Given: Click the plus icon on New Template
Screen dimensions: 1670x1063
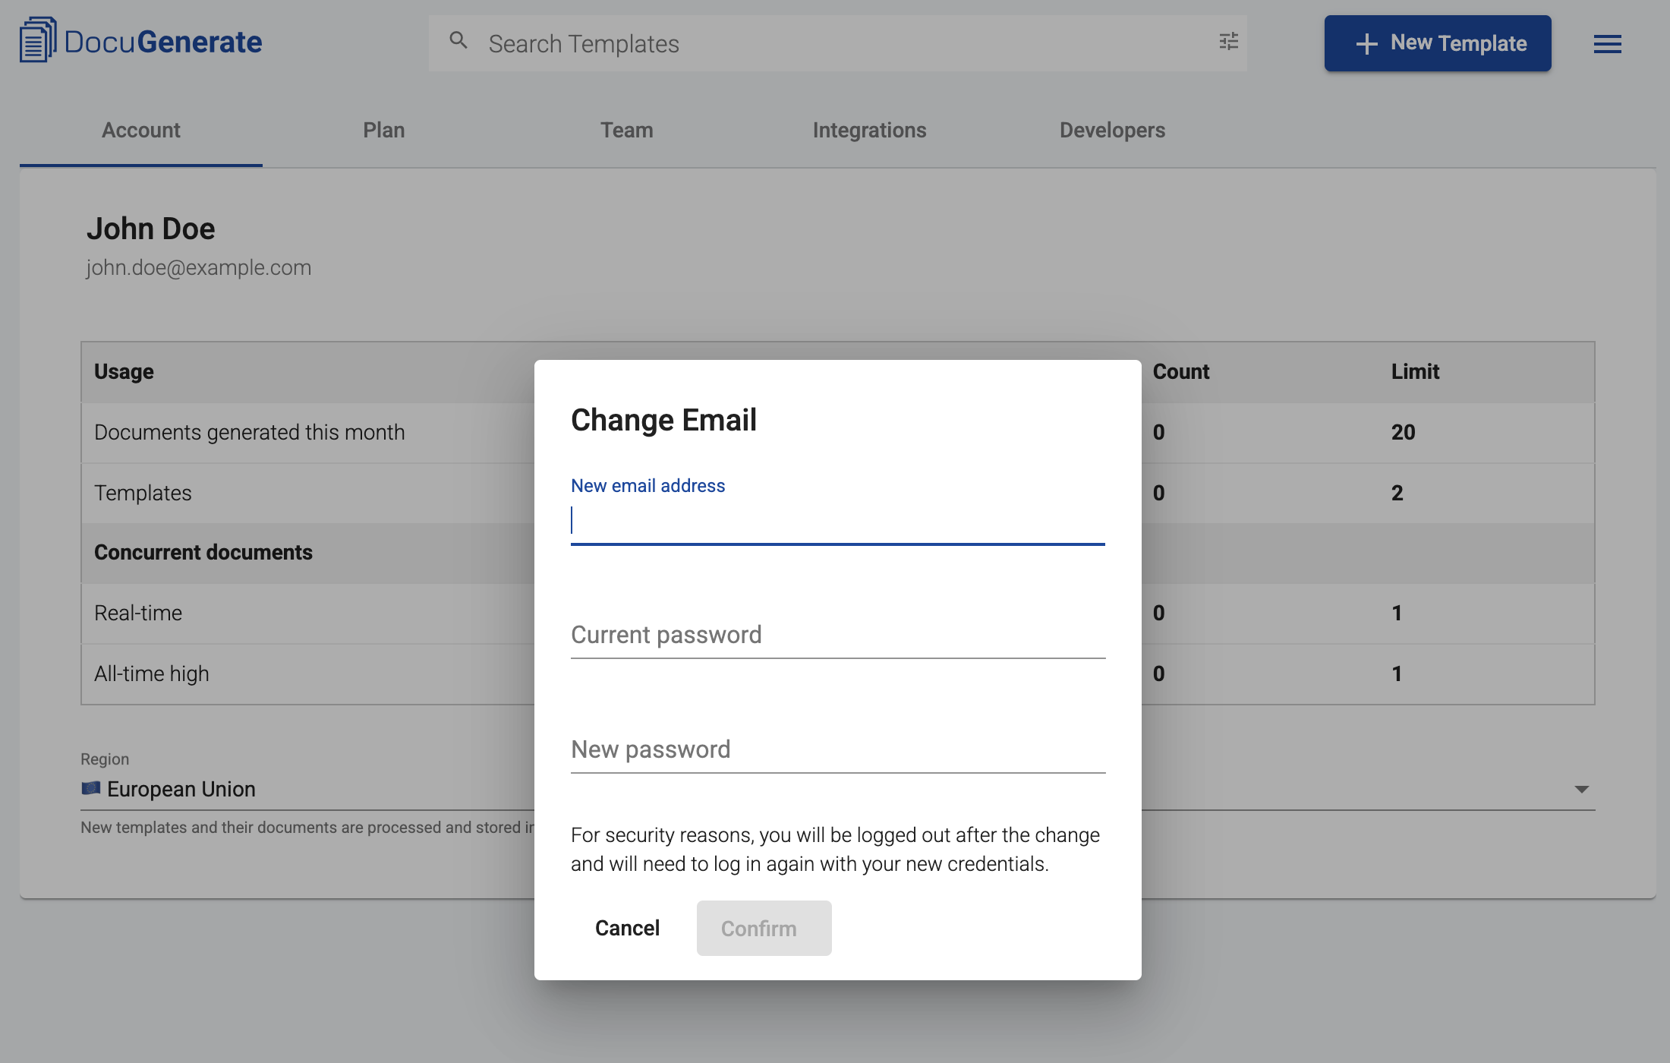Looking at the screenshot, I should tap(1366, 43).
